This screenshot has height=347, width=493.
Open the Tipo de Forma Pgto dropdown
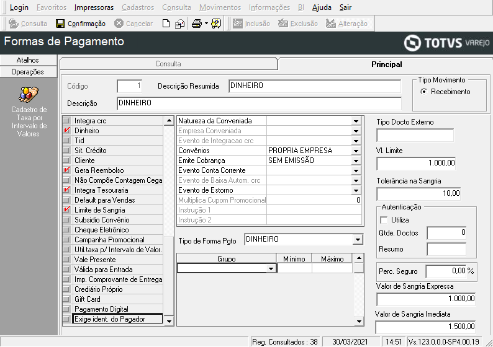(358, 240)
